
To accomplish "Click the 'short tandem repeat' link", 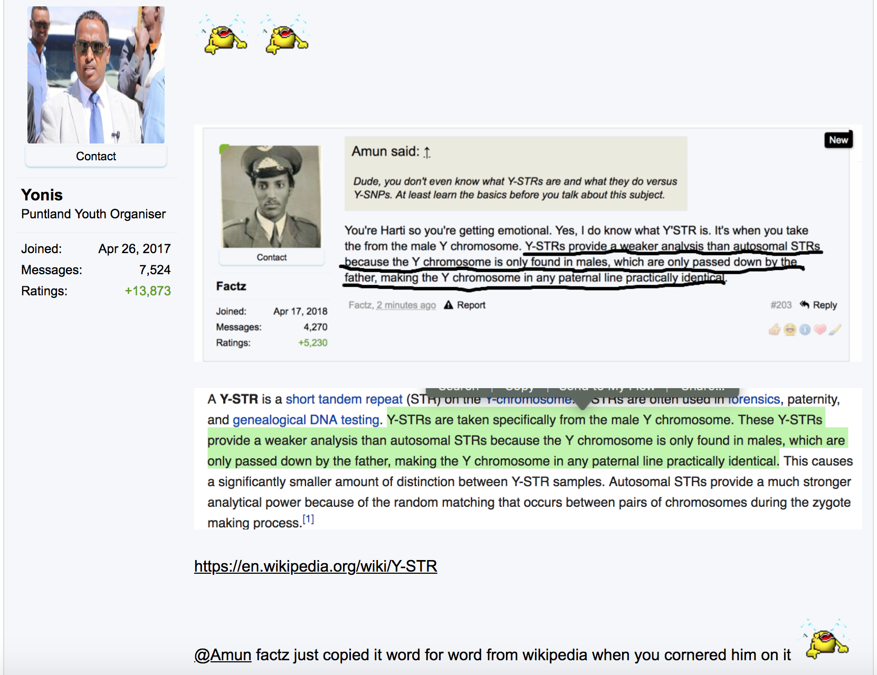I will pos(344,399).
